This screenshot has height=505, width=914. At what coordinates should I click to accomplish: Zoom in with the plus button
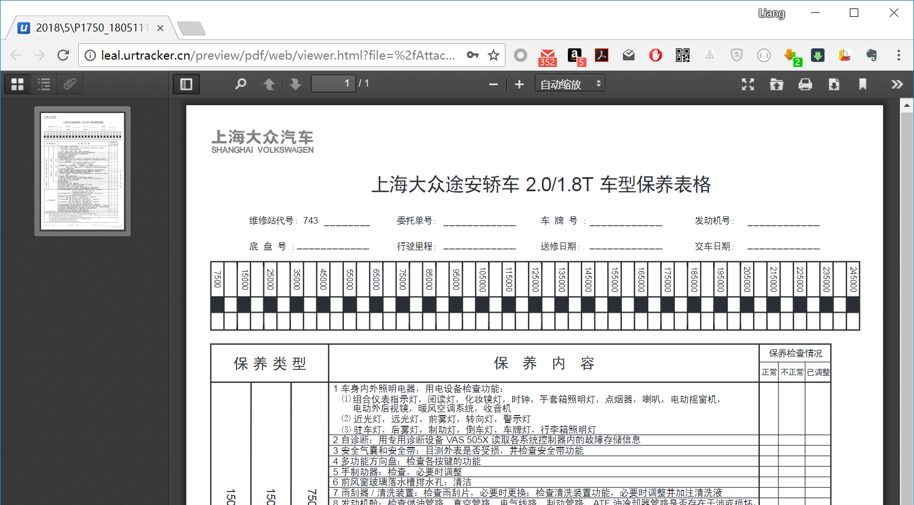pyautogui.click(x=519, y=84)
